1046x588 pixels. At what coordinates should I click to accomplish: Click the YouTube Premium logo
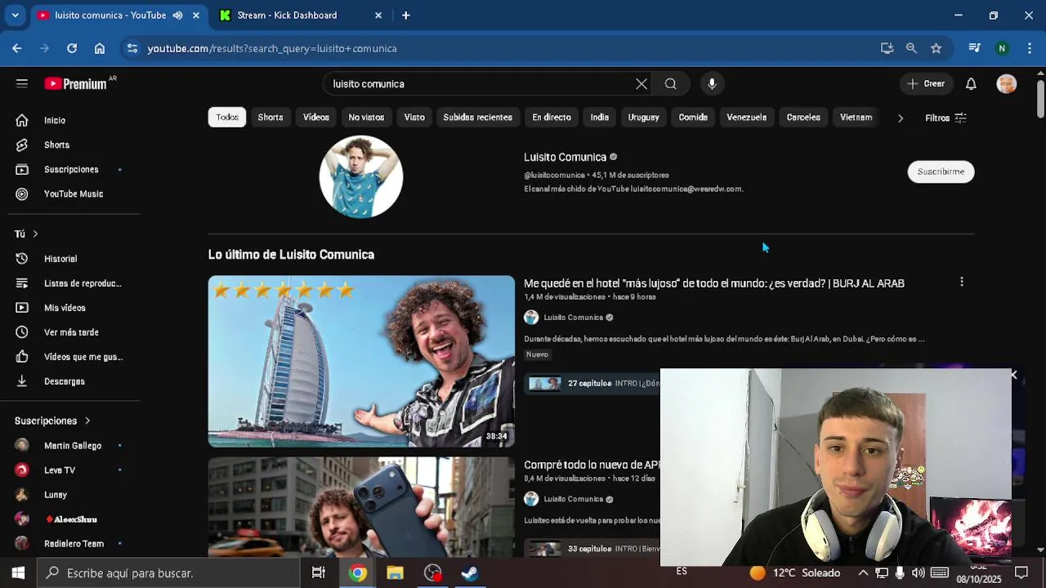76,83
